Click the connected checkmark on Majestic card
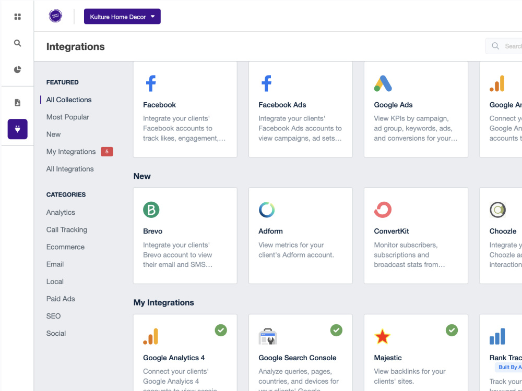The height and width of the screenshot is (391, 522). point(452,330)
